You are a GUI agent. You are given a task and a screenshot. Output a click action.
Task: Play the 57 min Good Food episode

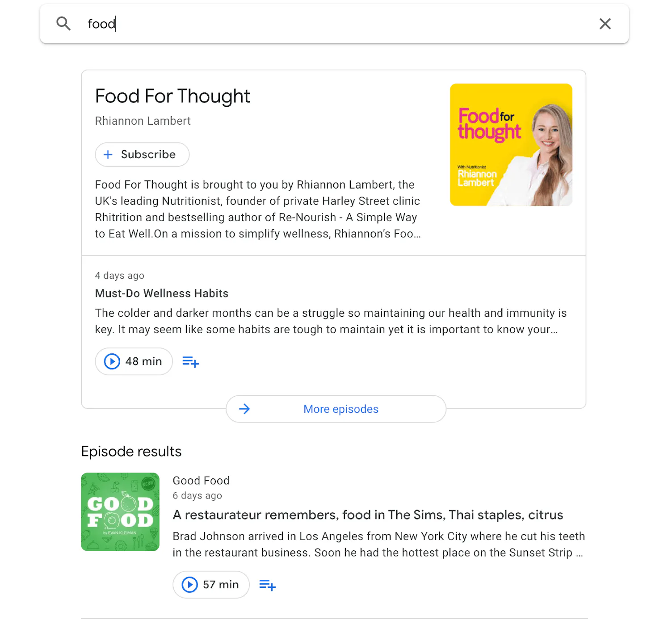click(x=211, y=585)
